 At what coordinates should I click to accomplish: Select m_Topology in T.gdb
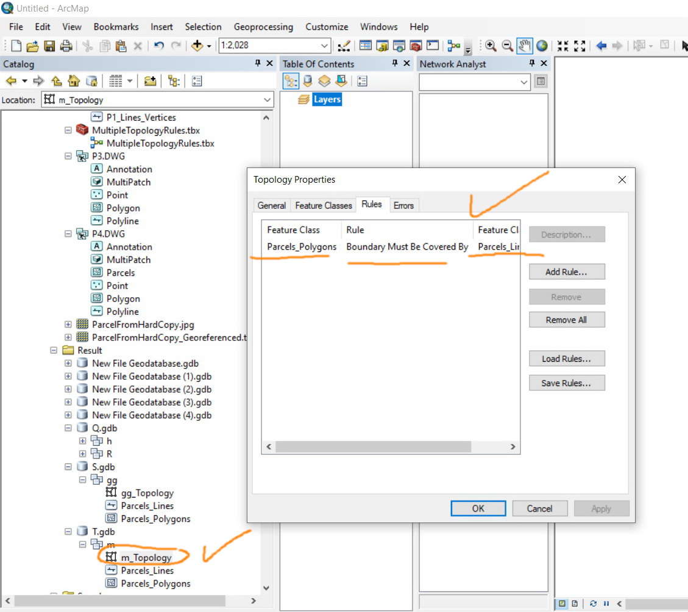click(146, 557)
